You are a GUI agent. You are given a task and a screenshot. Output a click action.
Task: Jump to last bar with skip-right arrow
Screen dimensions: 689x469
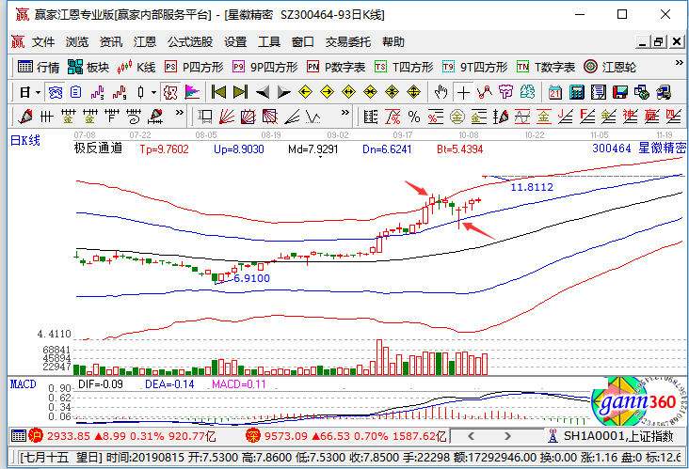pyautogui.click(x=240, y=92)
